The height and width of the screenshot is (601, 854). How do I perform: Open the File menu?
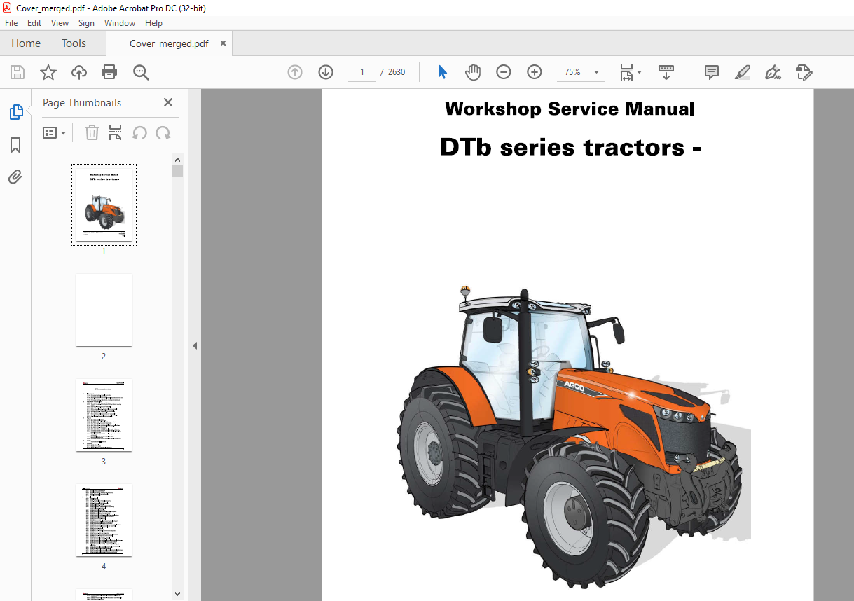pyautogui.click(x=11, y=23)
